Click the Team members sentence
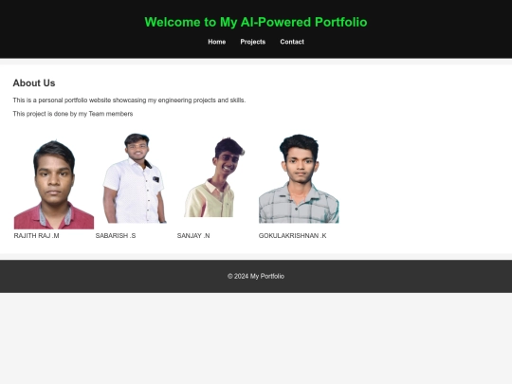This screenshot has width=512, height=384. click(73, 114)
